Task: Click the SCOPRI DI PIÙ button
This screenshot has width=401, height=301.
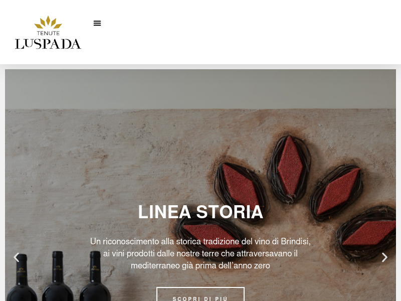Action: pos(200,294)
